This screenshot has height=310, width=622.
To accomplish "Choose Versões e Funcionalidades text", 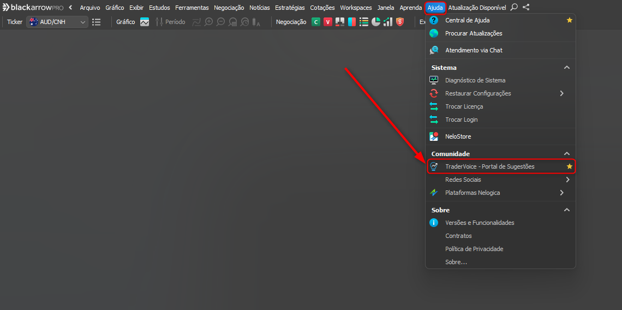I will pos(480,223).
